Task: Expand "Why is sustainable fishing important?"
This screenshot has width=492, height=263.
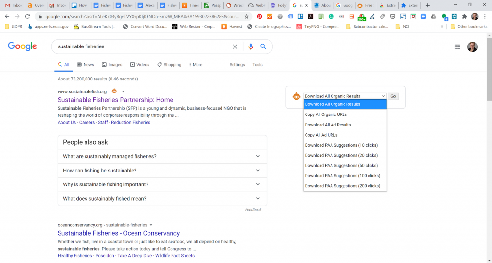Action: click(162, 184)
